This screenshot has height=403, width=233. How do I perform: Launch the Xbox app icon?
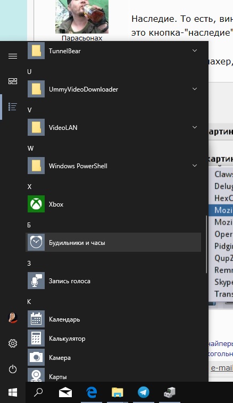pyautogui.click(x=36, y=204)
